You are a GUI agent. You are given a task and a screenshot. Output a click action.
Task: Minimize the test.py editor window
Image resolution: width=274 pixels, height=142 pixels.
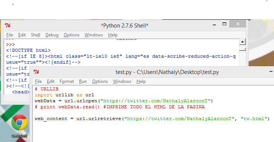coord(271,71)
